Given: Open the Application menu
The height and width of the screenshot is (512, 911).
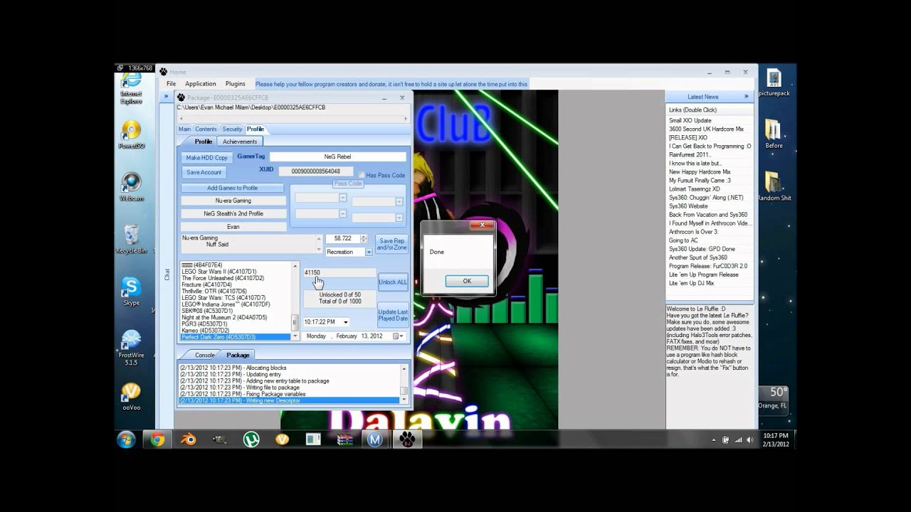Looking at the screenshot, I should [201, 84].
